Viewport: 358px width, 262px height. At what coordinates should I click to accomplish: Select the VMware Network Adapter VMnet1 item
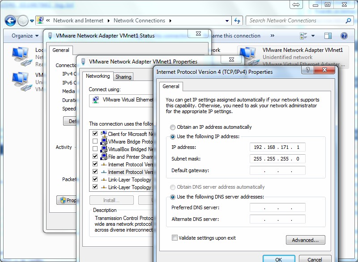tap(294, 56)
